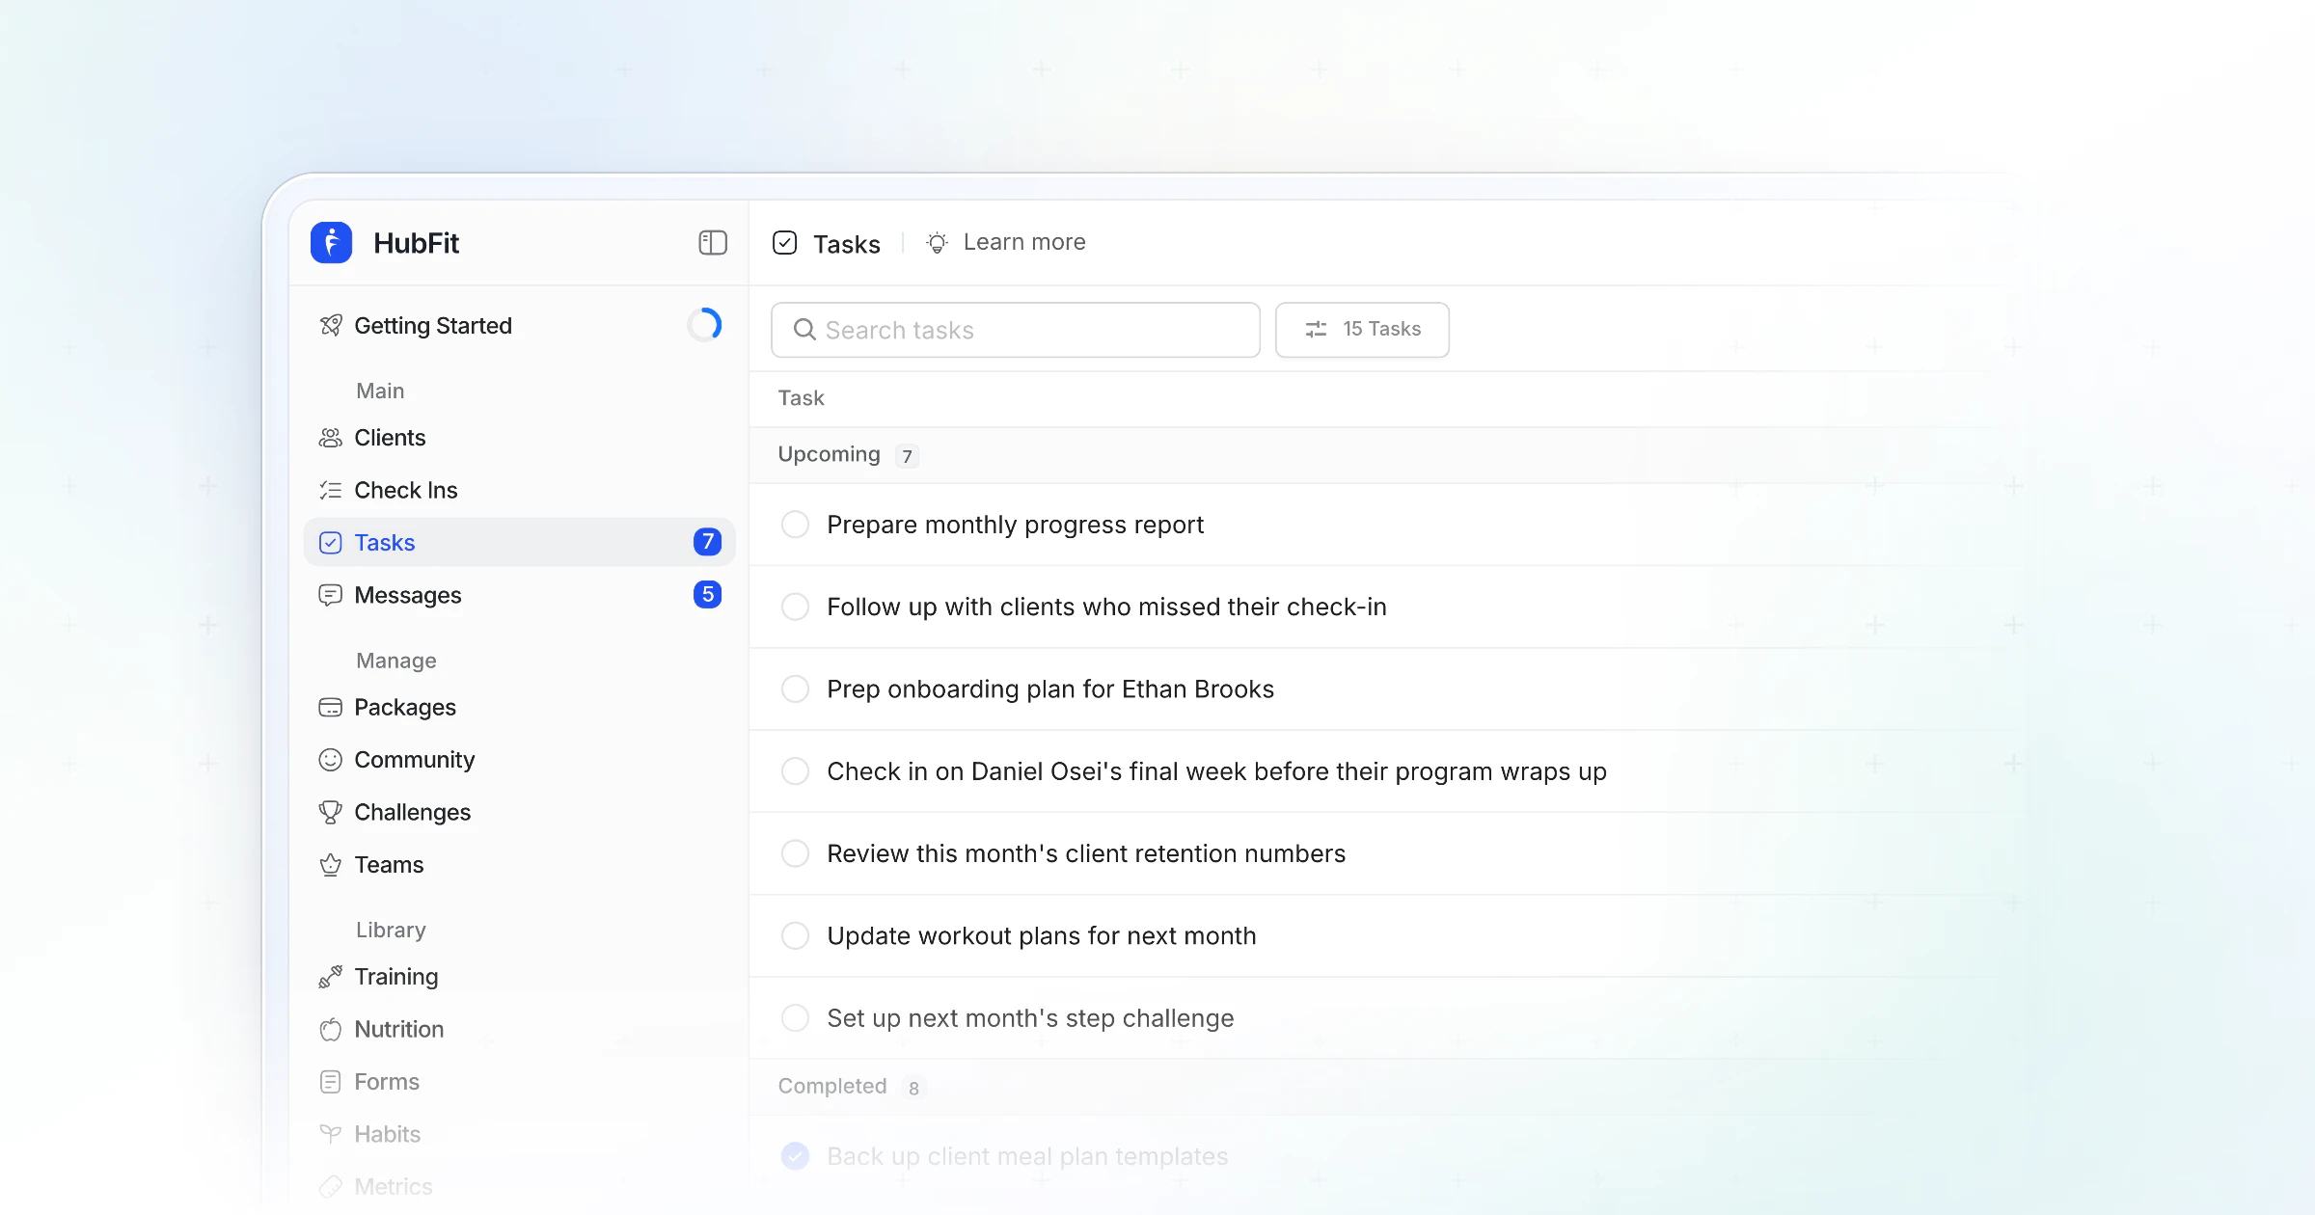
Task: Open task text Review this month's client retention numbers
Action: tap(1086, 854)
